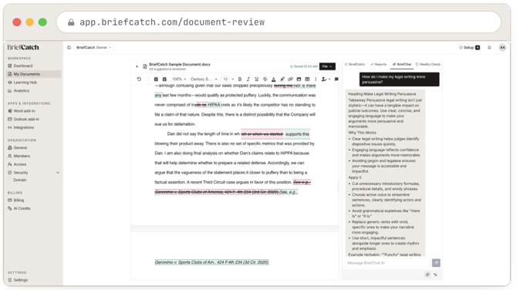Screen dimensions: 517x290
Task: Open My Documents in sidebar
Action: point(33,74)
